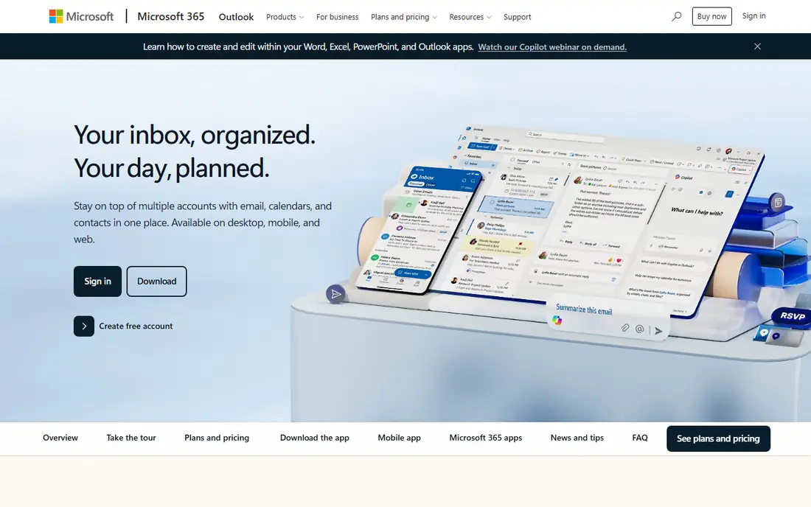The width and height of the screenshot is (811, 507).
Task: Select the Mobile app tab
Action: [x=400, y=438]
